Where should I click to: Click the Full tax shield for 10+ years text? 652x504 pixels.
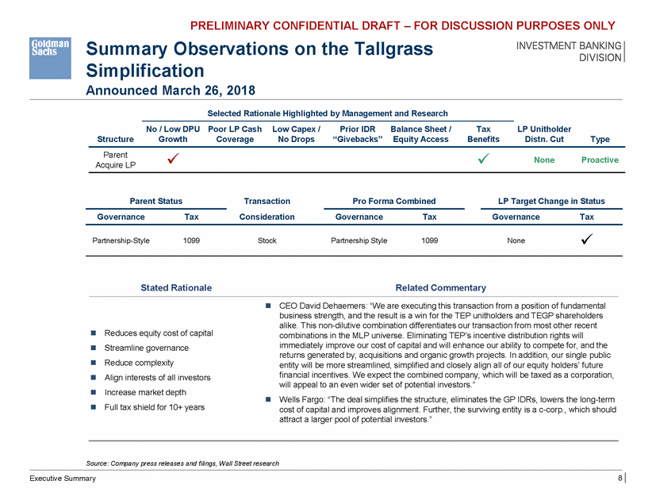click(154, 407)
